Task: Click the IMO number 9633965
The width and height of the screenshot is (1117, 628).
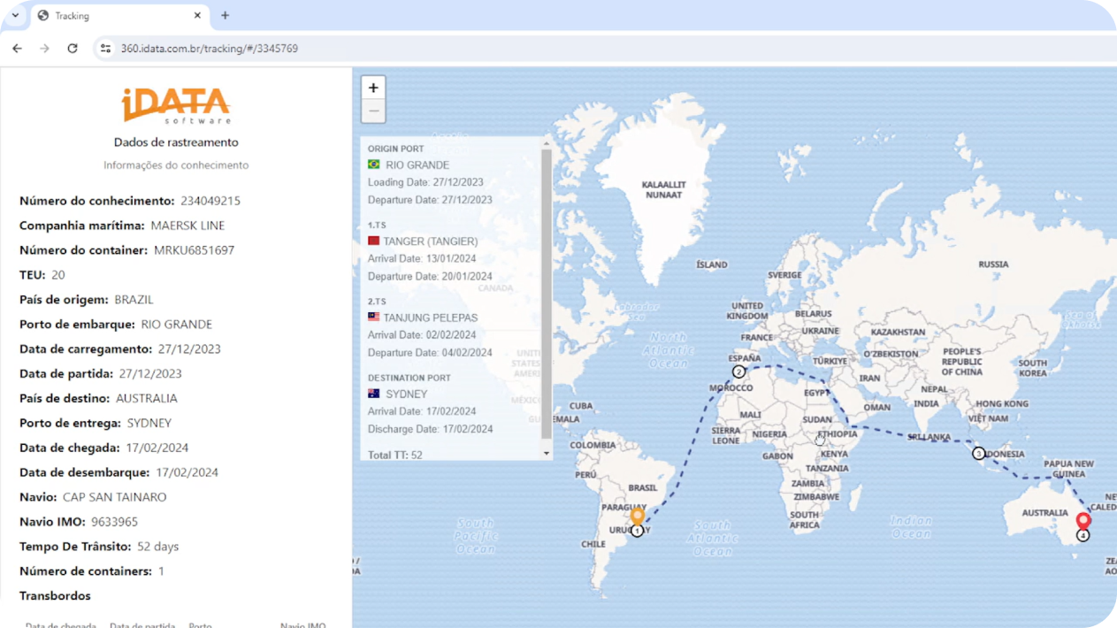Action: coord(114,522)
